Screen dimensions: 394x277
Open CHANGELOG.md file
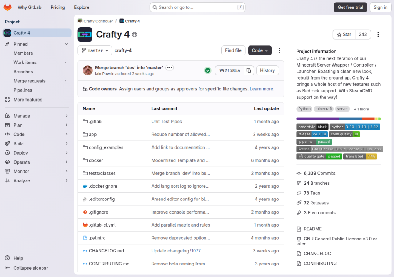tap(106, 251)
